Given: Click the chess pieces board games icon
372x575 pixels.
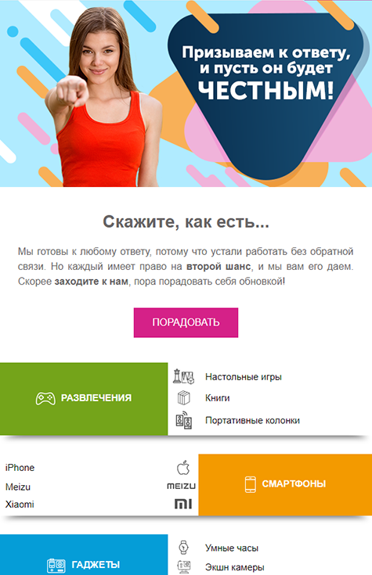Looking at the screenshot, I should pos(183,376).
